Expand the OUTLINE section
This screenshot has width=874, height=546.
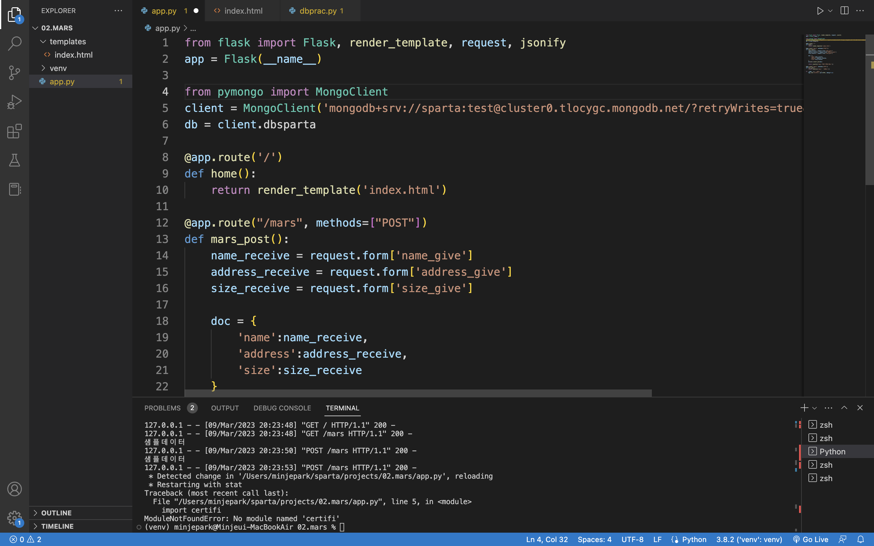click(x=81, y=513)
